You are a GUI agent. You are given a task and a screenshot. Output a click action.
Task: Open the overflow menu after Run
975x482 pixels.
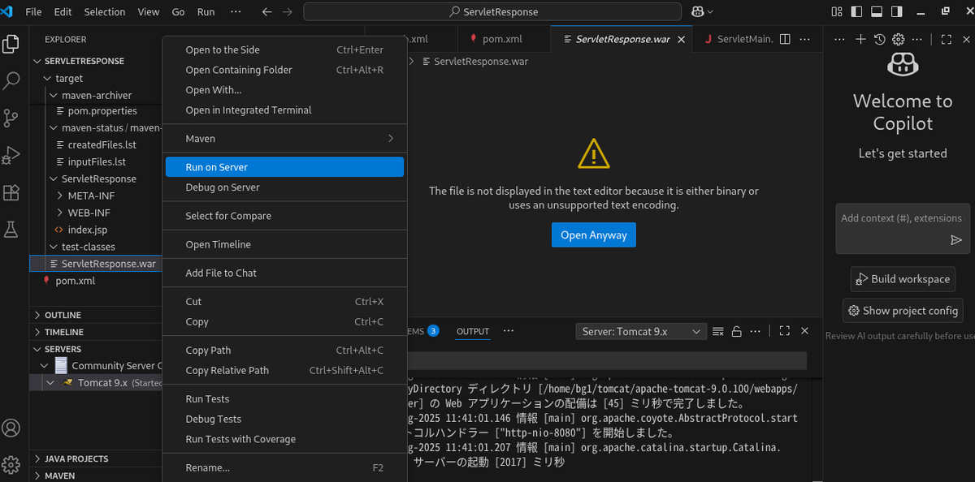coord(236,12)
